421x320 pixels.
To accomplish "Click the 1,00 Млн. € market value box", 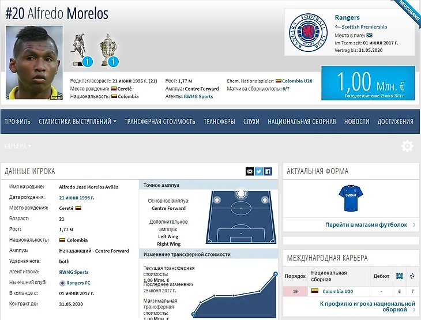I will tap(368, 83).
